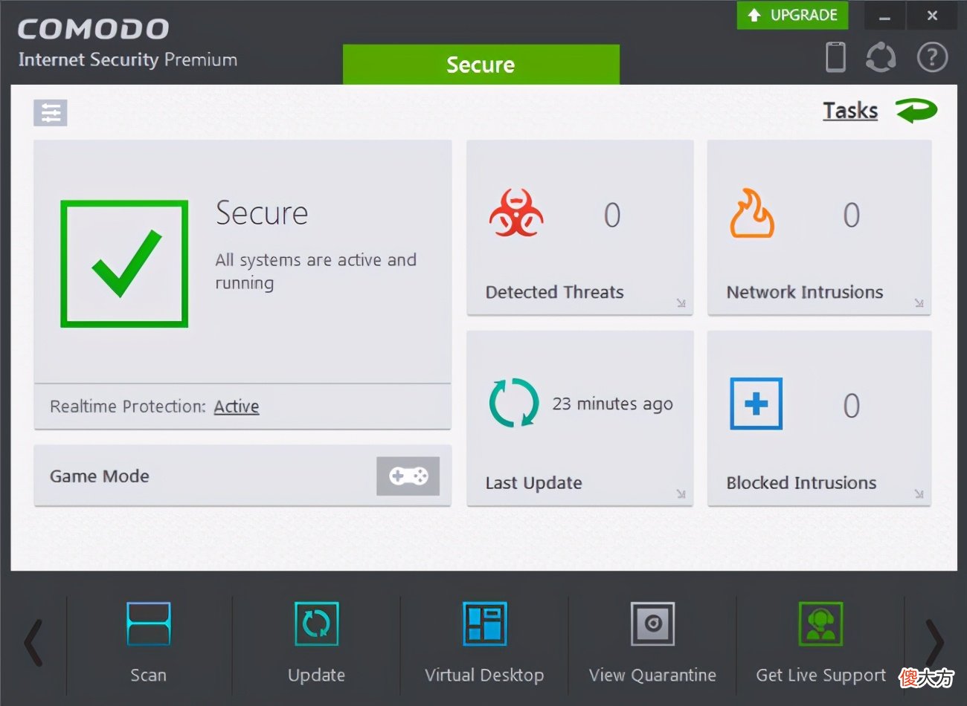
Task: Open the view settings sliders icon
Action: [x=51, y=113]
